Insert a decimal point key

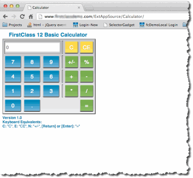click(x=32, y=105)
